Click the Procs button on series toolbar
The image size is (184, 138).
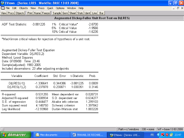(x=11, y=13)
